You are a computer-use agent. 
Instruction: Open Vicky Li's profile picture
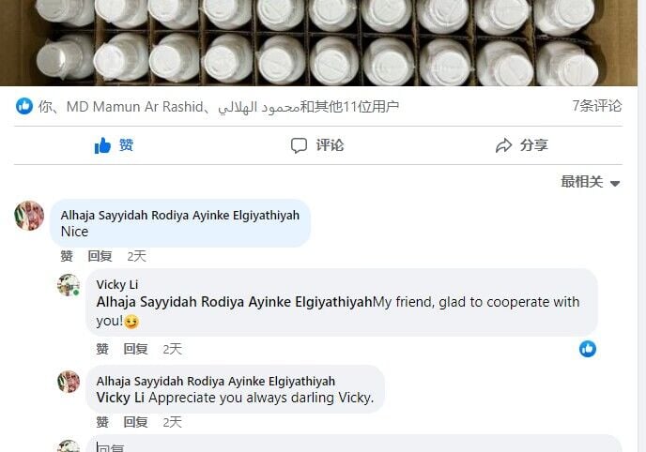tap(69, 285)
